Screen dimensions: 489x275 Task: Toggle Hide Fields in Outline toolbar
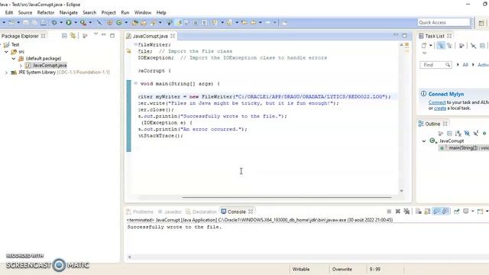[x=467, y=134]
